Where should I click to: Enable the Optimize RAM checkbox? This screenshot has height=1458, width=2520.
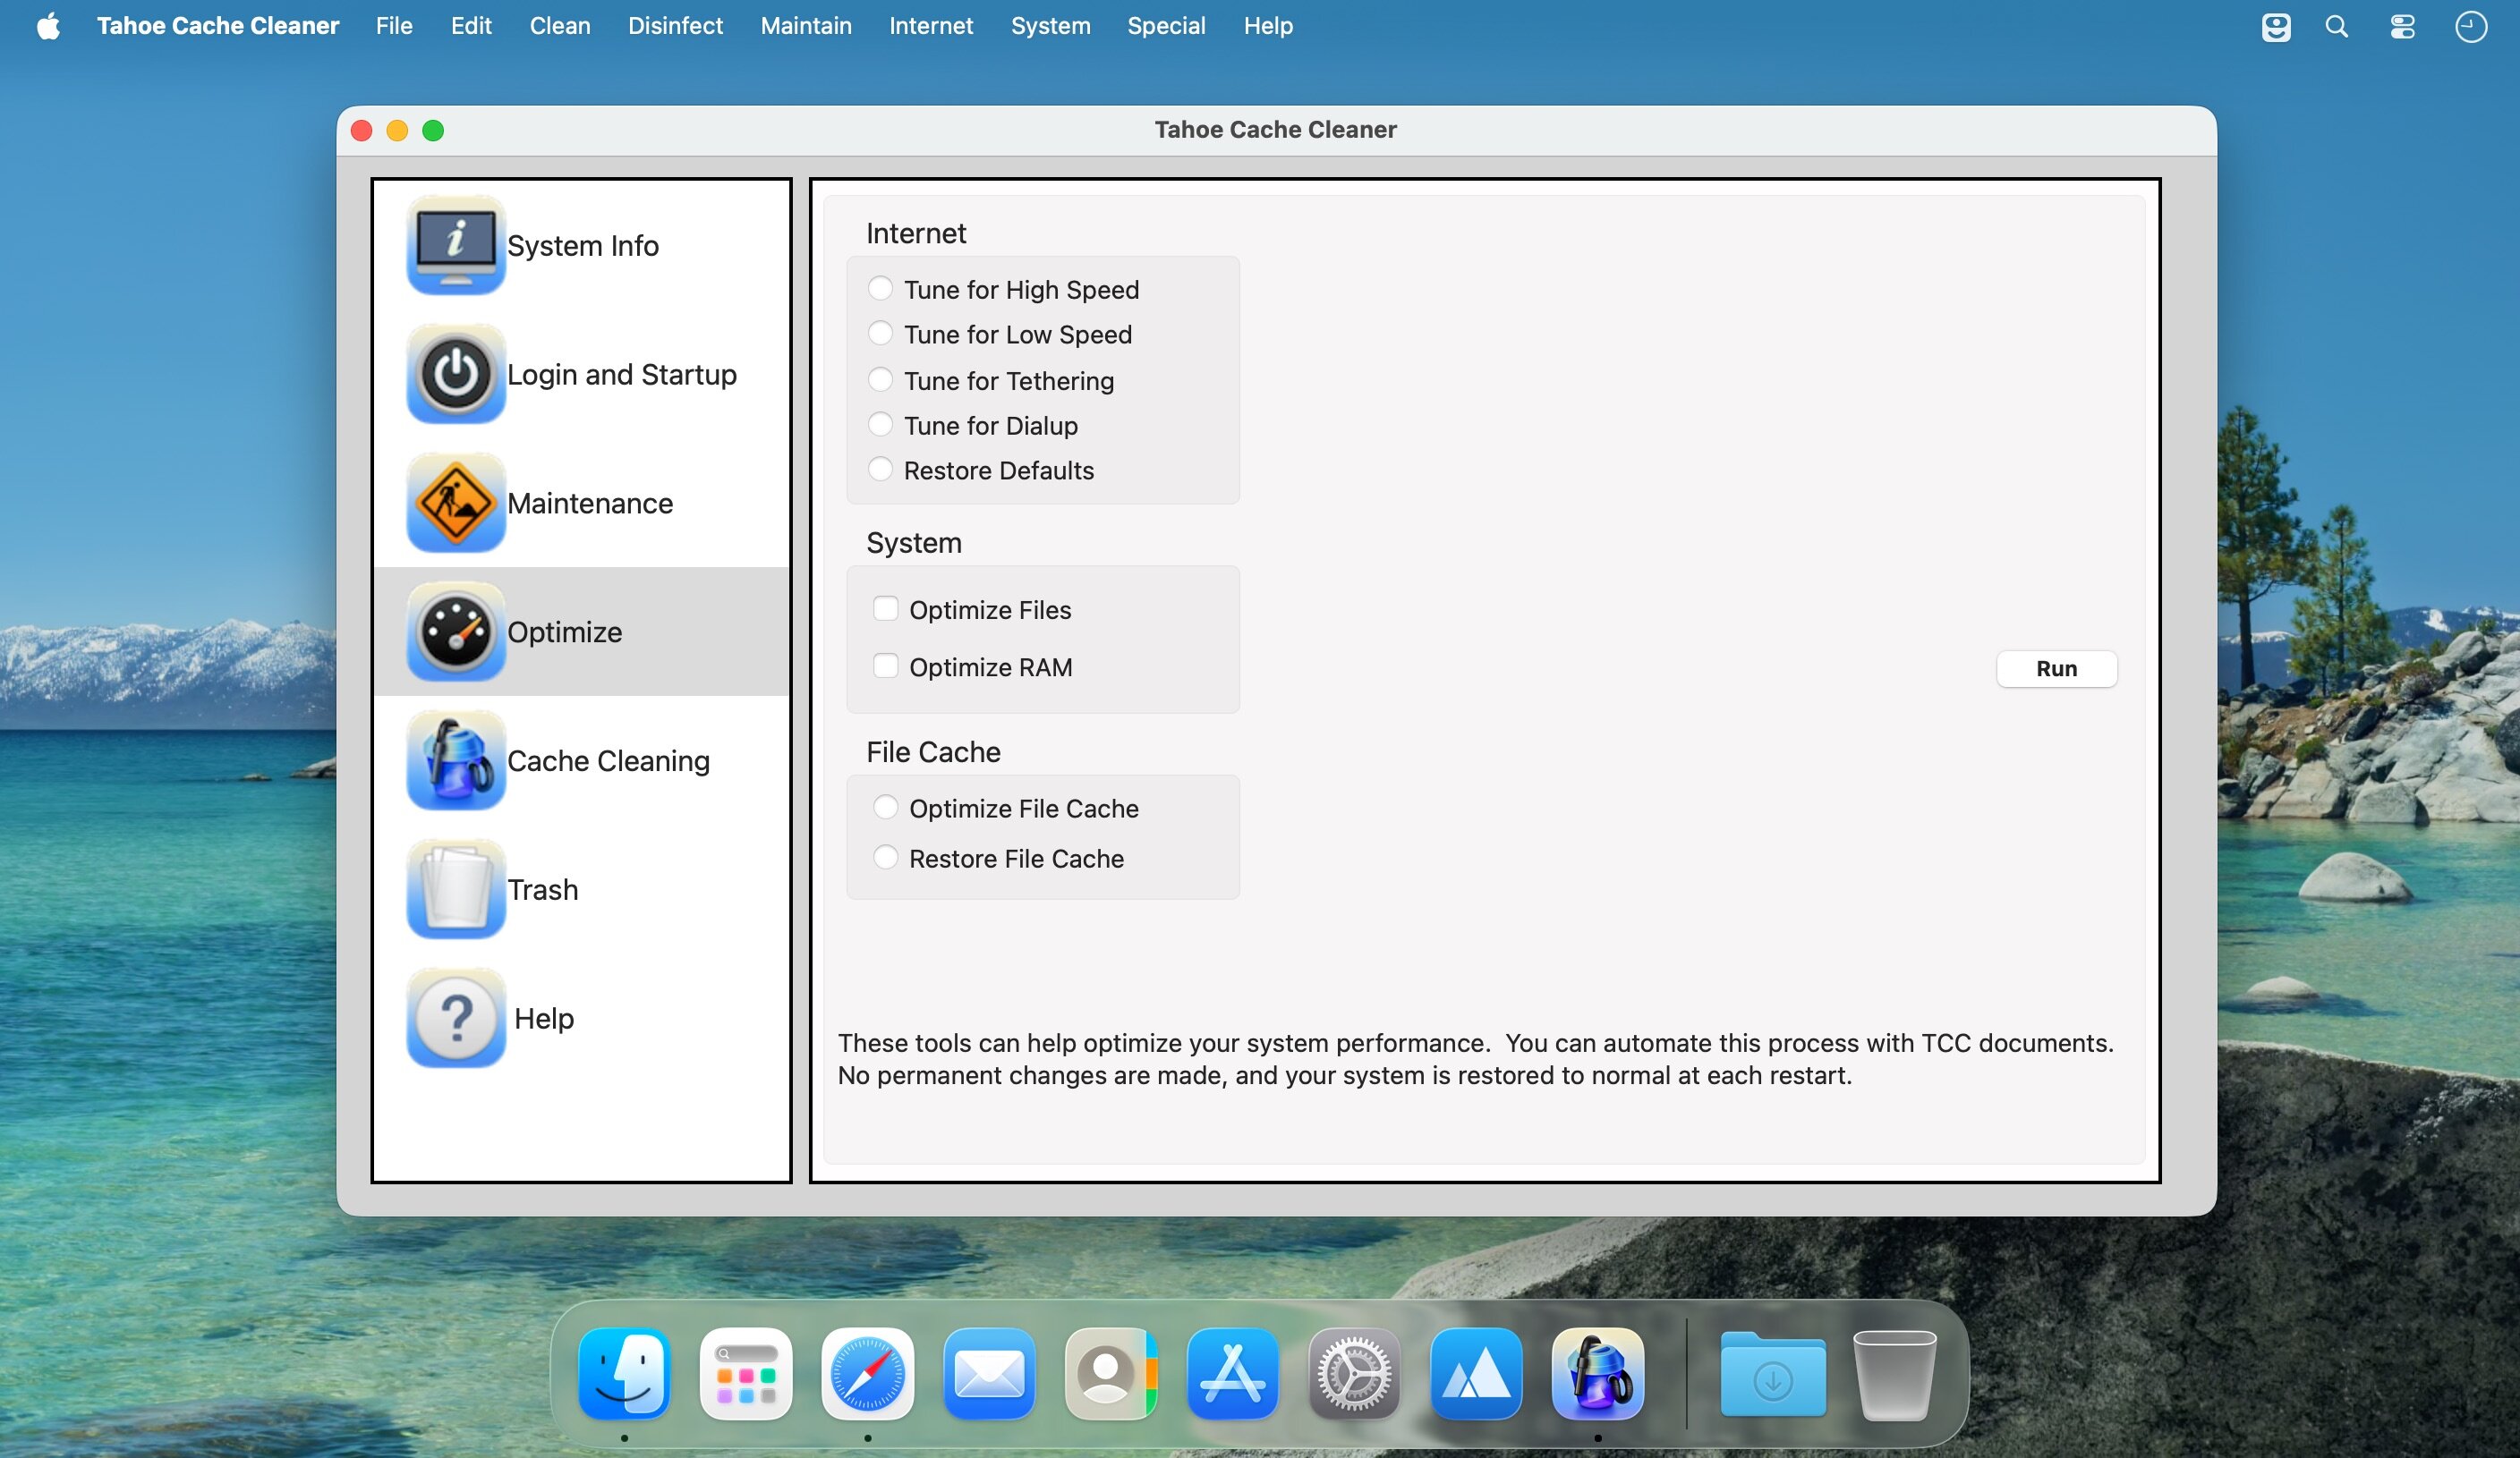(886, 665)
